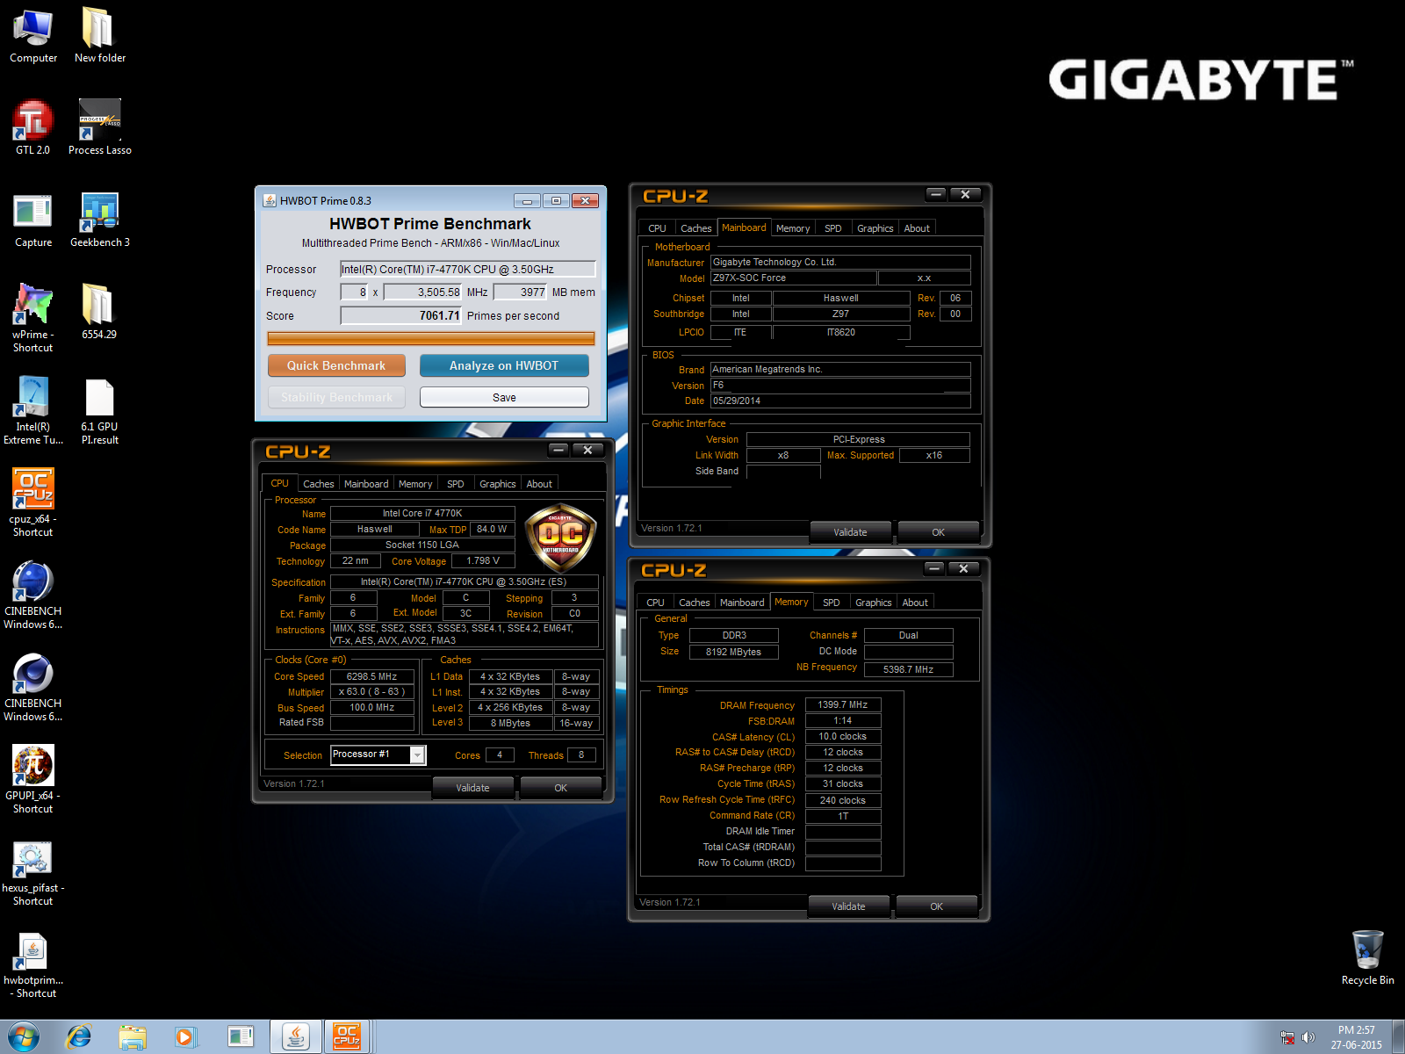Image resolution: width=1405 pixels, height=1054 pixels.
Task: Open Memory tab in CPU-Z CPU window
Action: click(x=415, y=484)
